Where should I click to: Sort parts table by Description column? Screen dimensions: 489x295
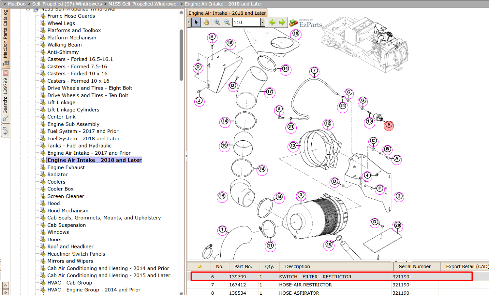[337, 266]
